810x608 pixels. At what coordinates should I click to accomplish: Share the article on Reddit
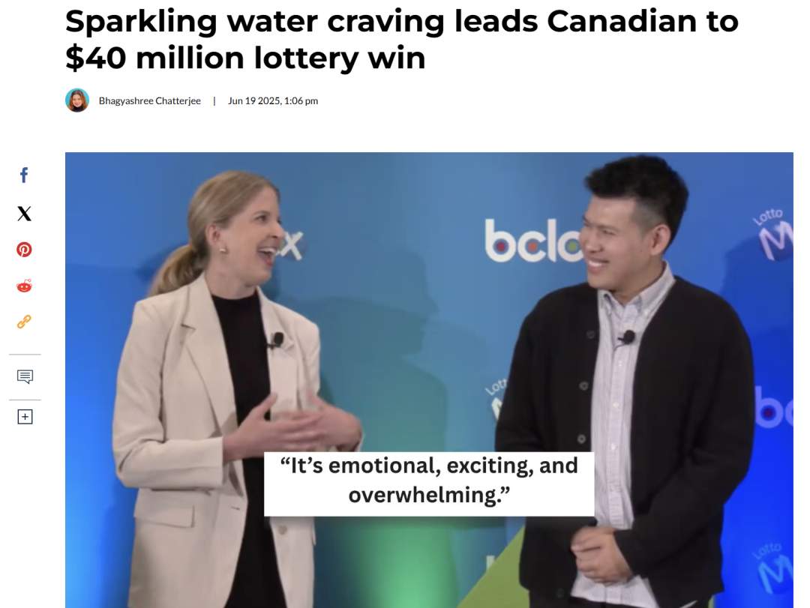click(24, 286)
